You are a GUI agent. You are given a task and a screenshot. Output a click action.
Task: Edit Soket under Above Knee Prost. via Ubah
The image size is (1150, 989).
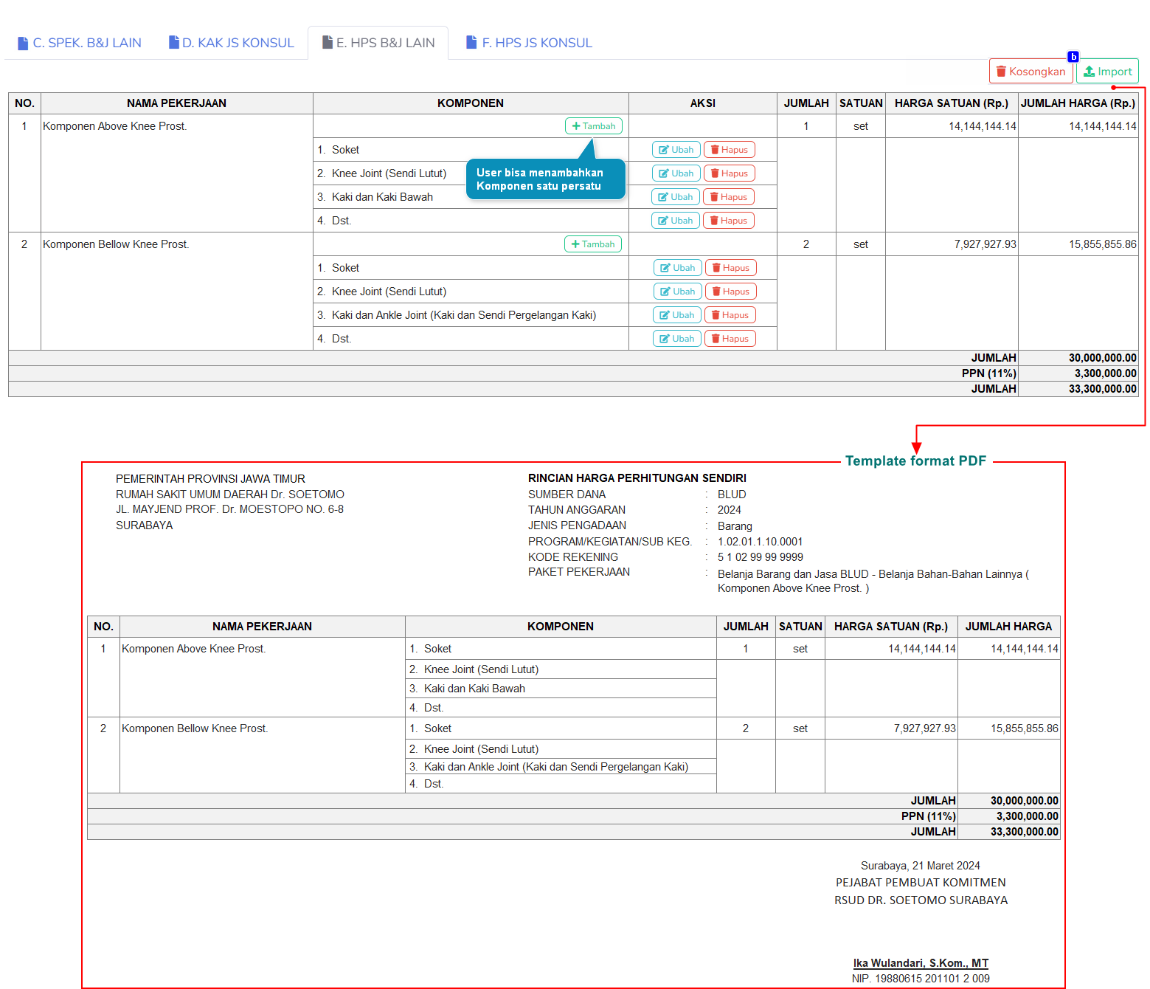676,150
